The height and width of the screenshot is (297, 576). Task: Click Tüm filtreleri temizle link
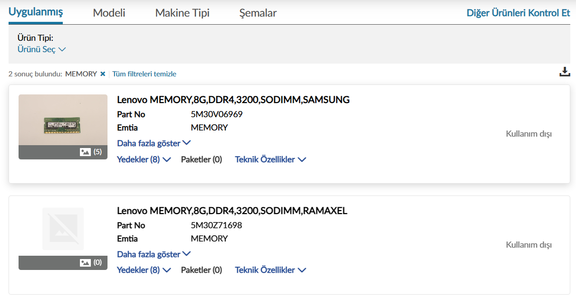click(144, 74)
